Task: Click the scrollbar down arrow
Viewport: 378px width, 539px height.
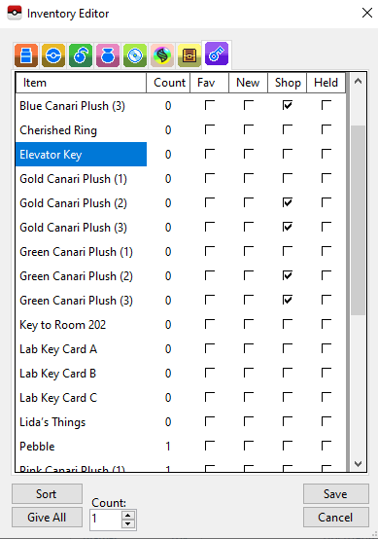Action: click(359, 464)
